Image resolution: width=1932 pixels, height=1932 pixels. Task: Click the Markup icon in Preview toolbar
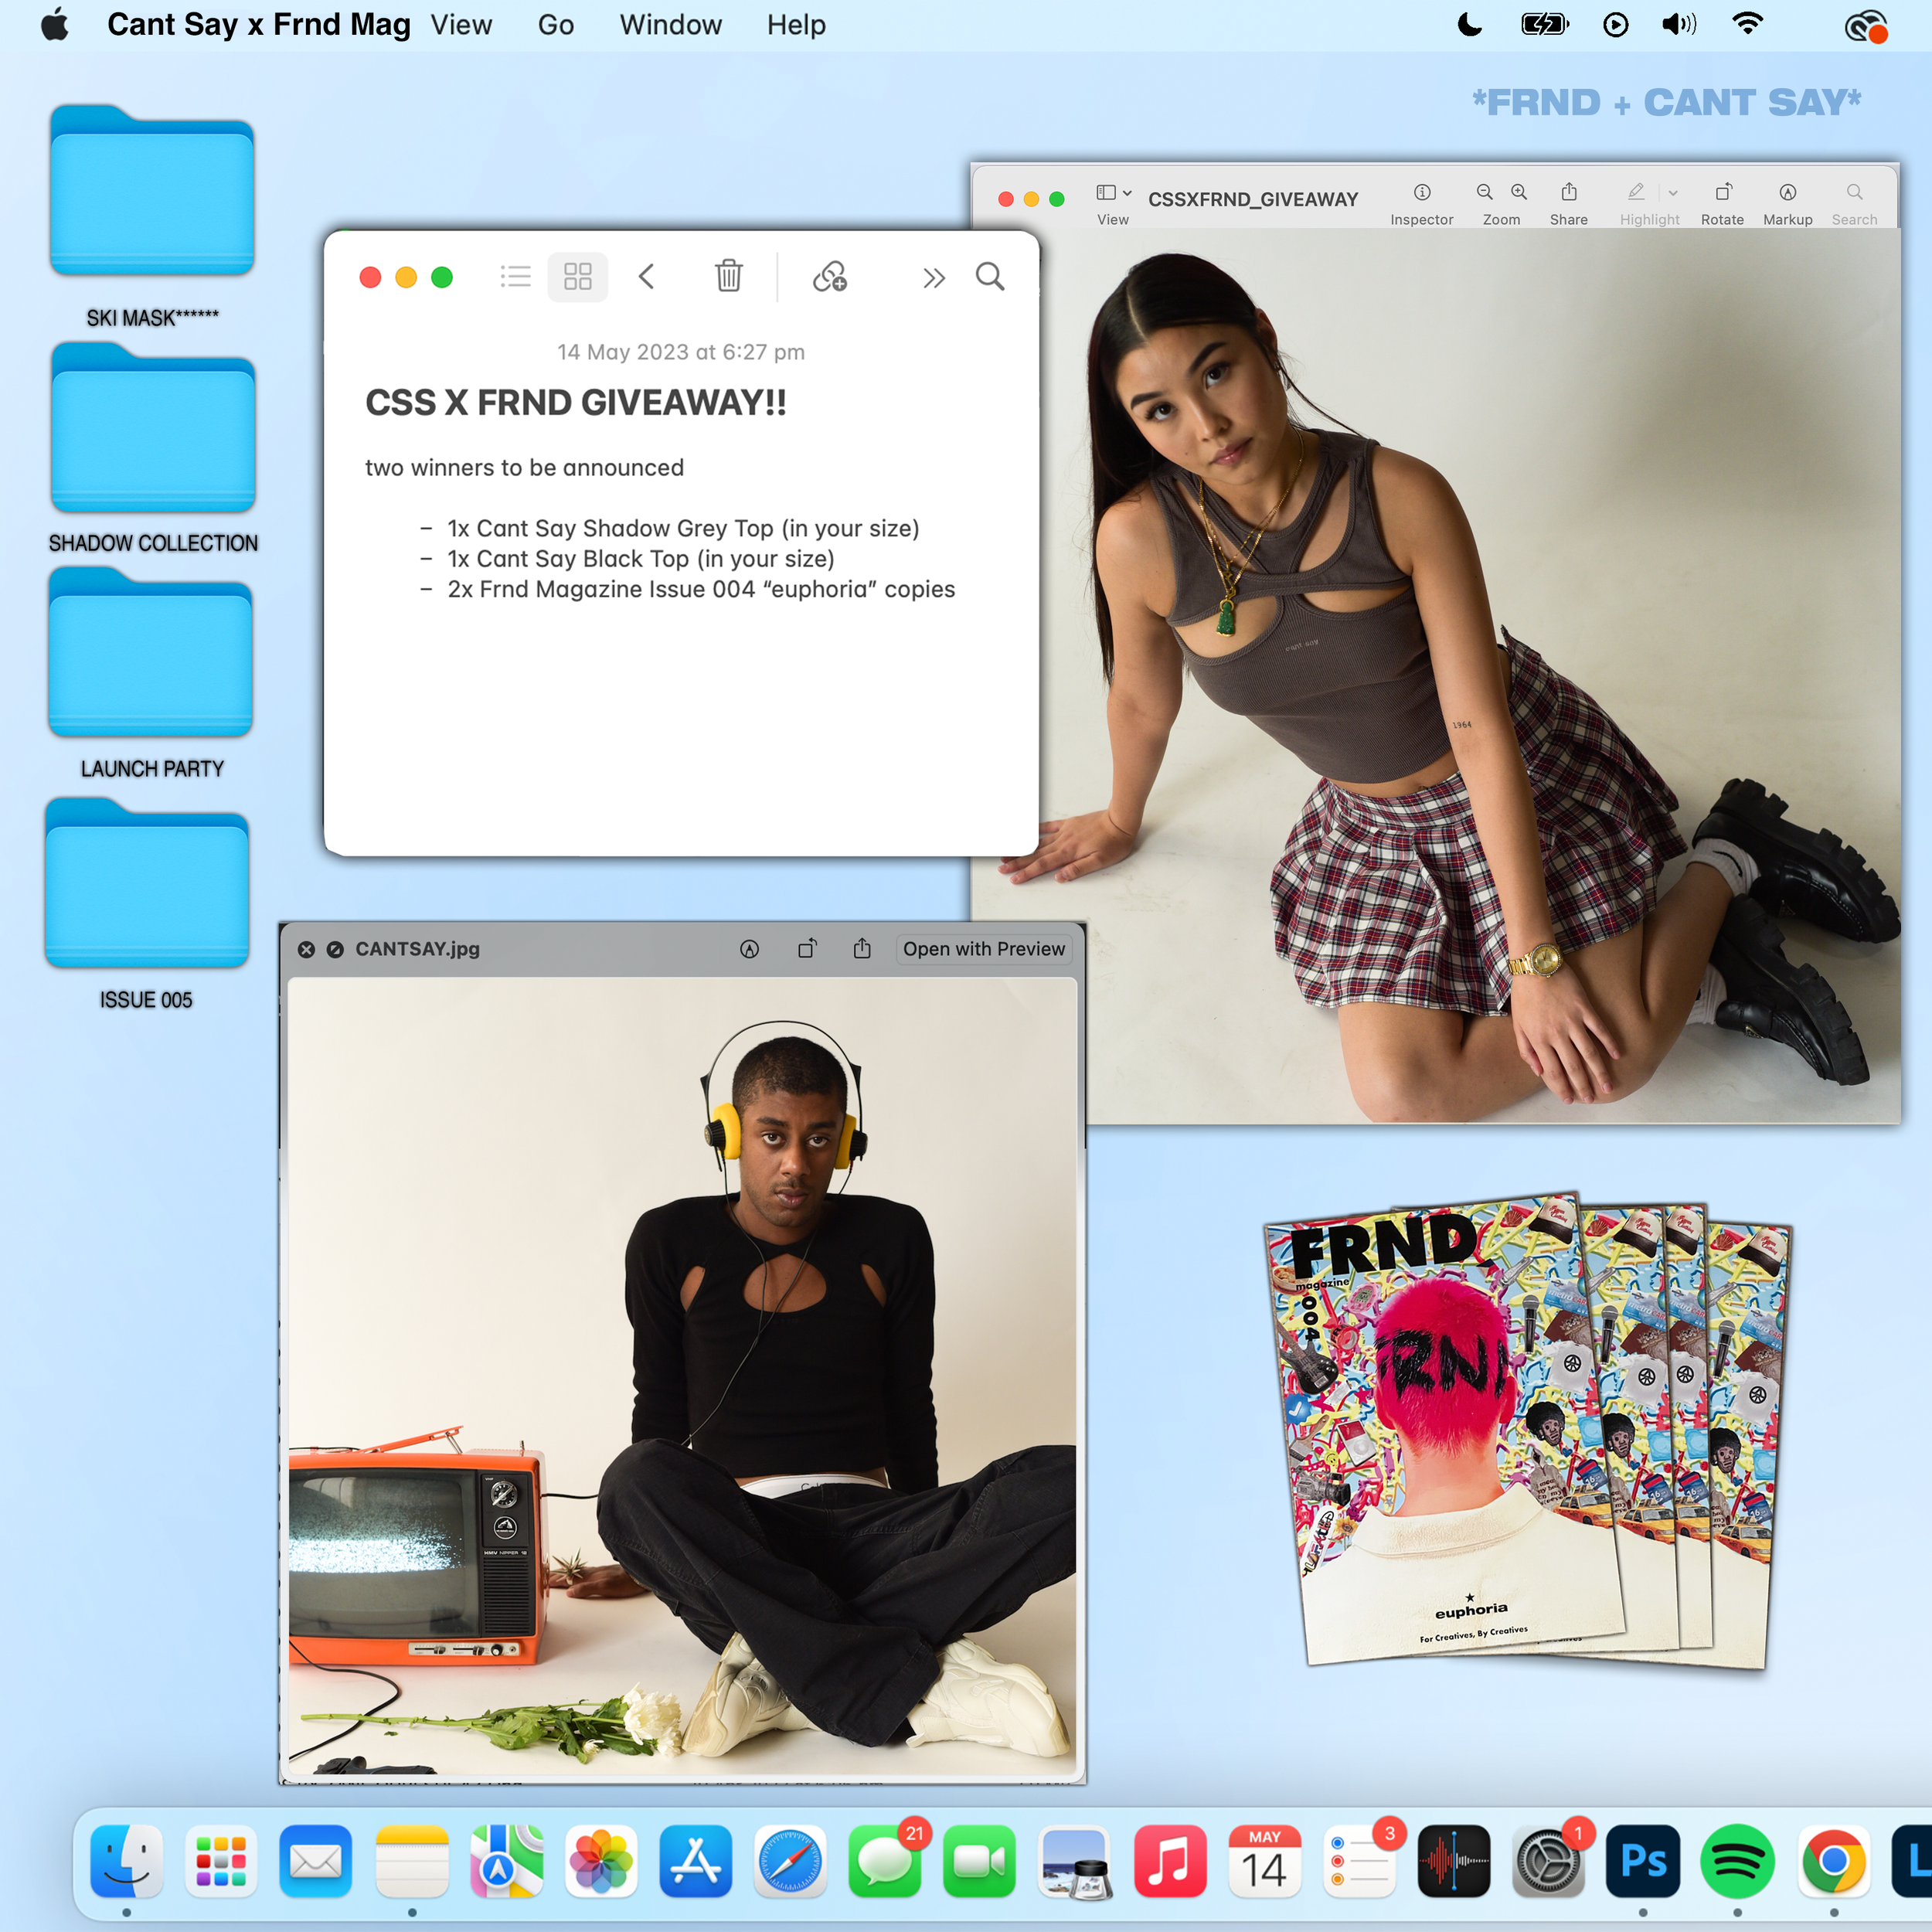point(1787,192)
